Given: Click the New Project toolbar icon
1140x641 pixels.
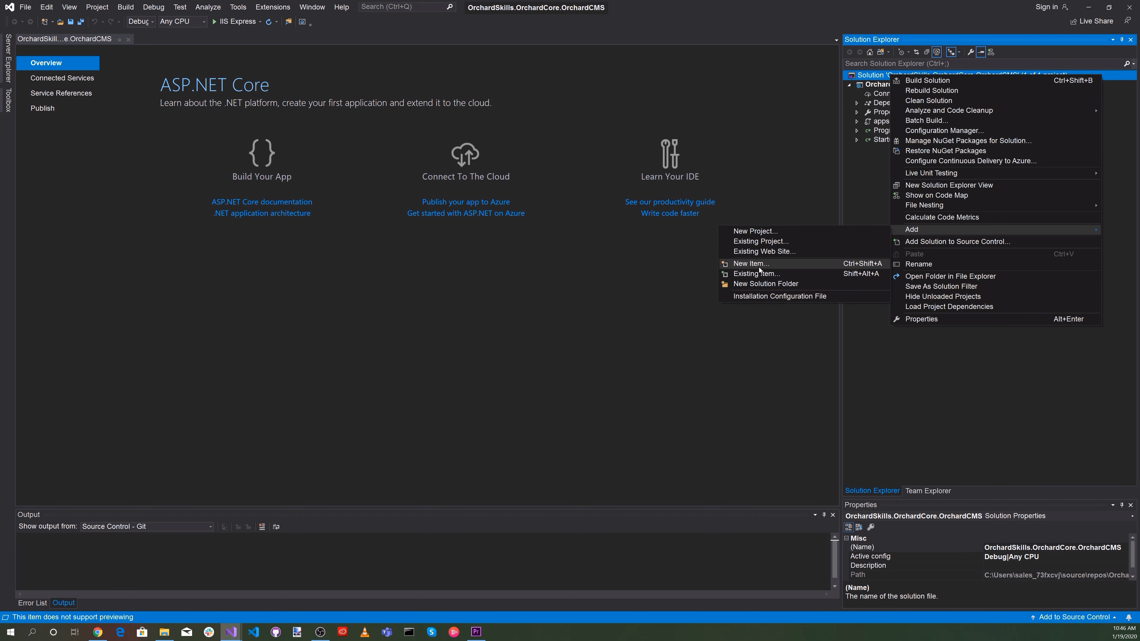Looking at the screenshot, I should pyautogui.click(x=44, y=22).
